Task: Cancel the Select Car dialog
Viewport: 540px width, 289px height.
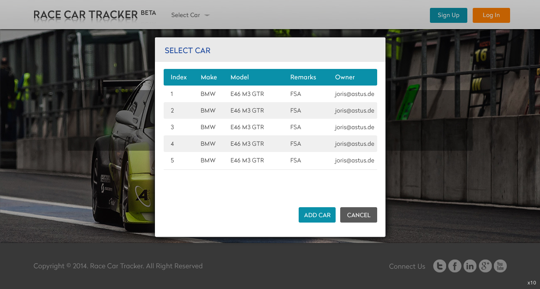Action: (358, 215)
